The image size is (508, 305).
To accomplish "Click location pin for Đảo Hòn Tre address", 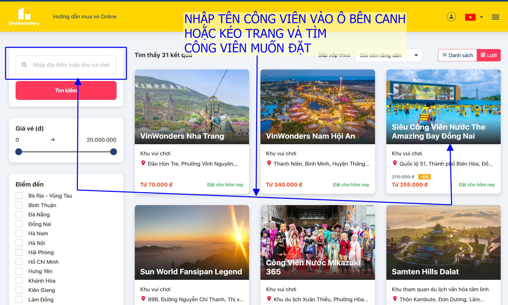I will tap(143, 163).
